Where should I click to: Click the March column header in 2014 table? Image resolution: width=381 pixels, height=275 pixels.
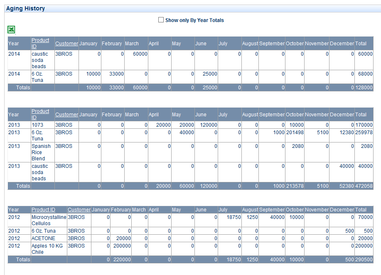tap(132, 44)
